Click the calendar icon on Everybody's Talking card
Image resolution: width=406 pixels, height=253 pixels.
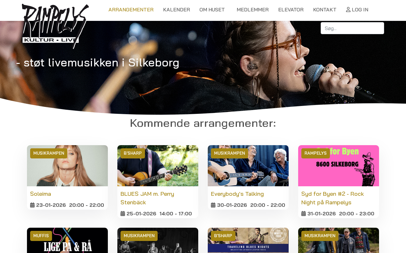click(x=213, y=205)
